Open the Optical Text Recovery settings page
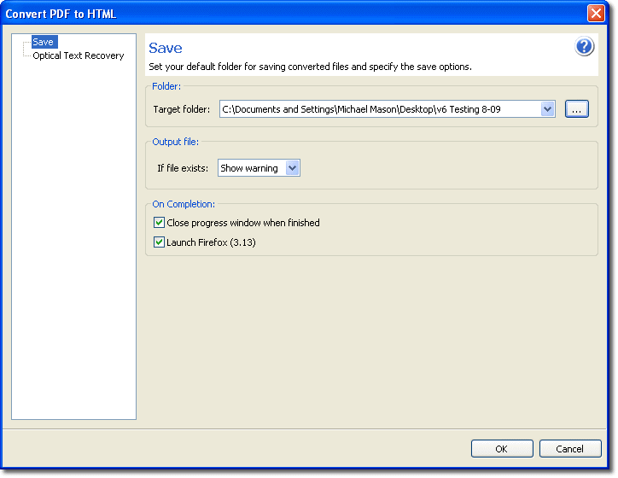 click(78, 55)
